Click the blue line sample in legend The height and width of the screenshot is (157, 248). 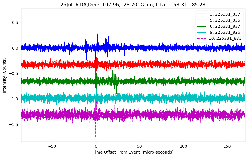tap(201, 14)
